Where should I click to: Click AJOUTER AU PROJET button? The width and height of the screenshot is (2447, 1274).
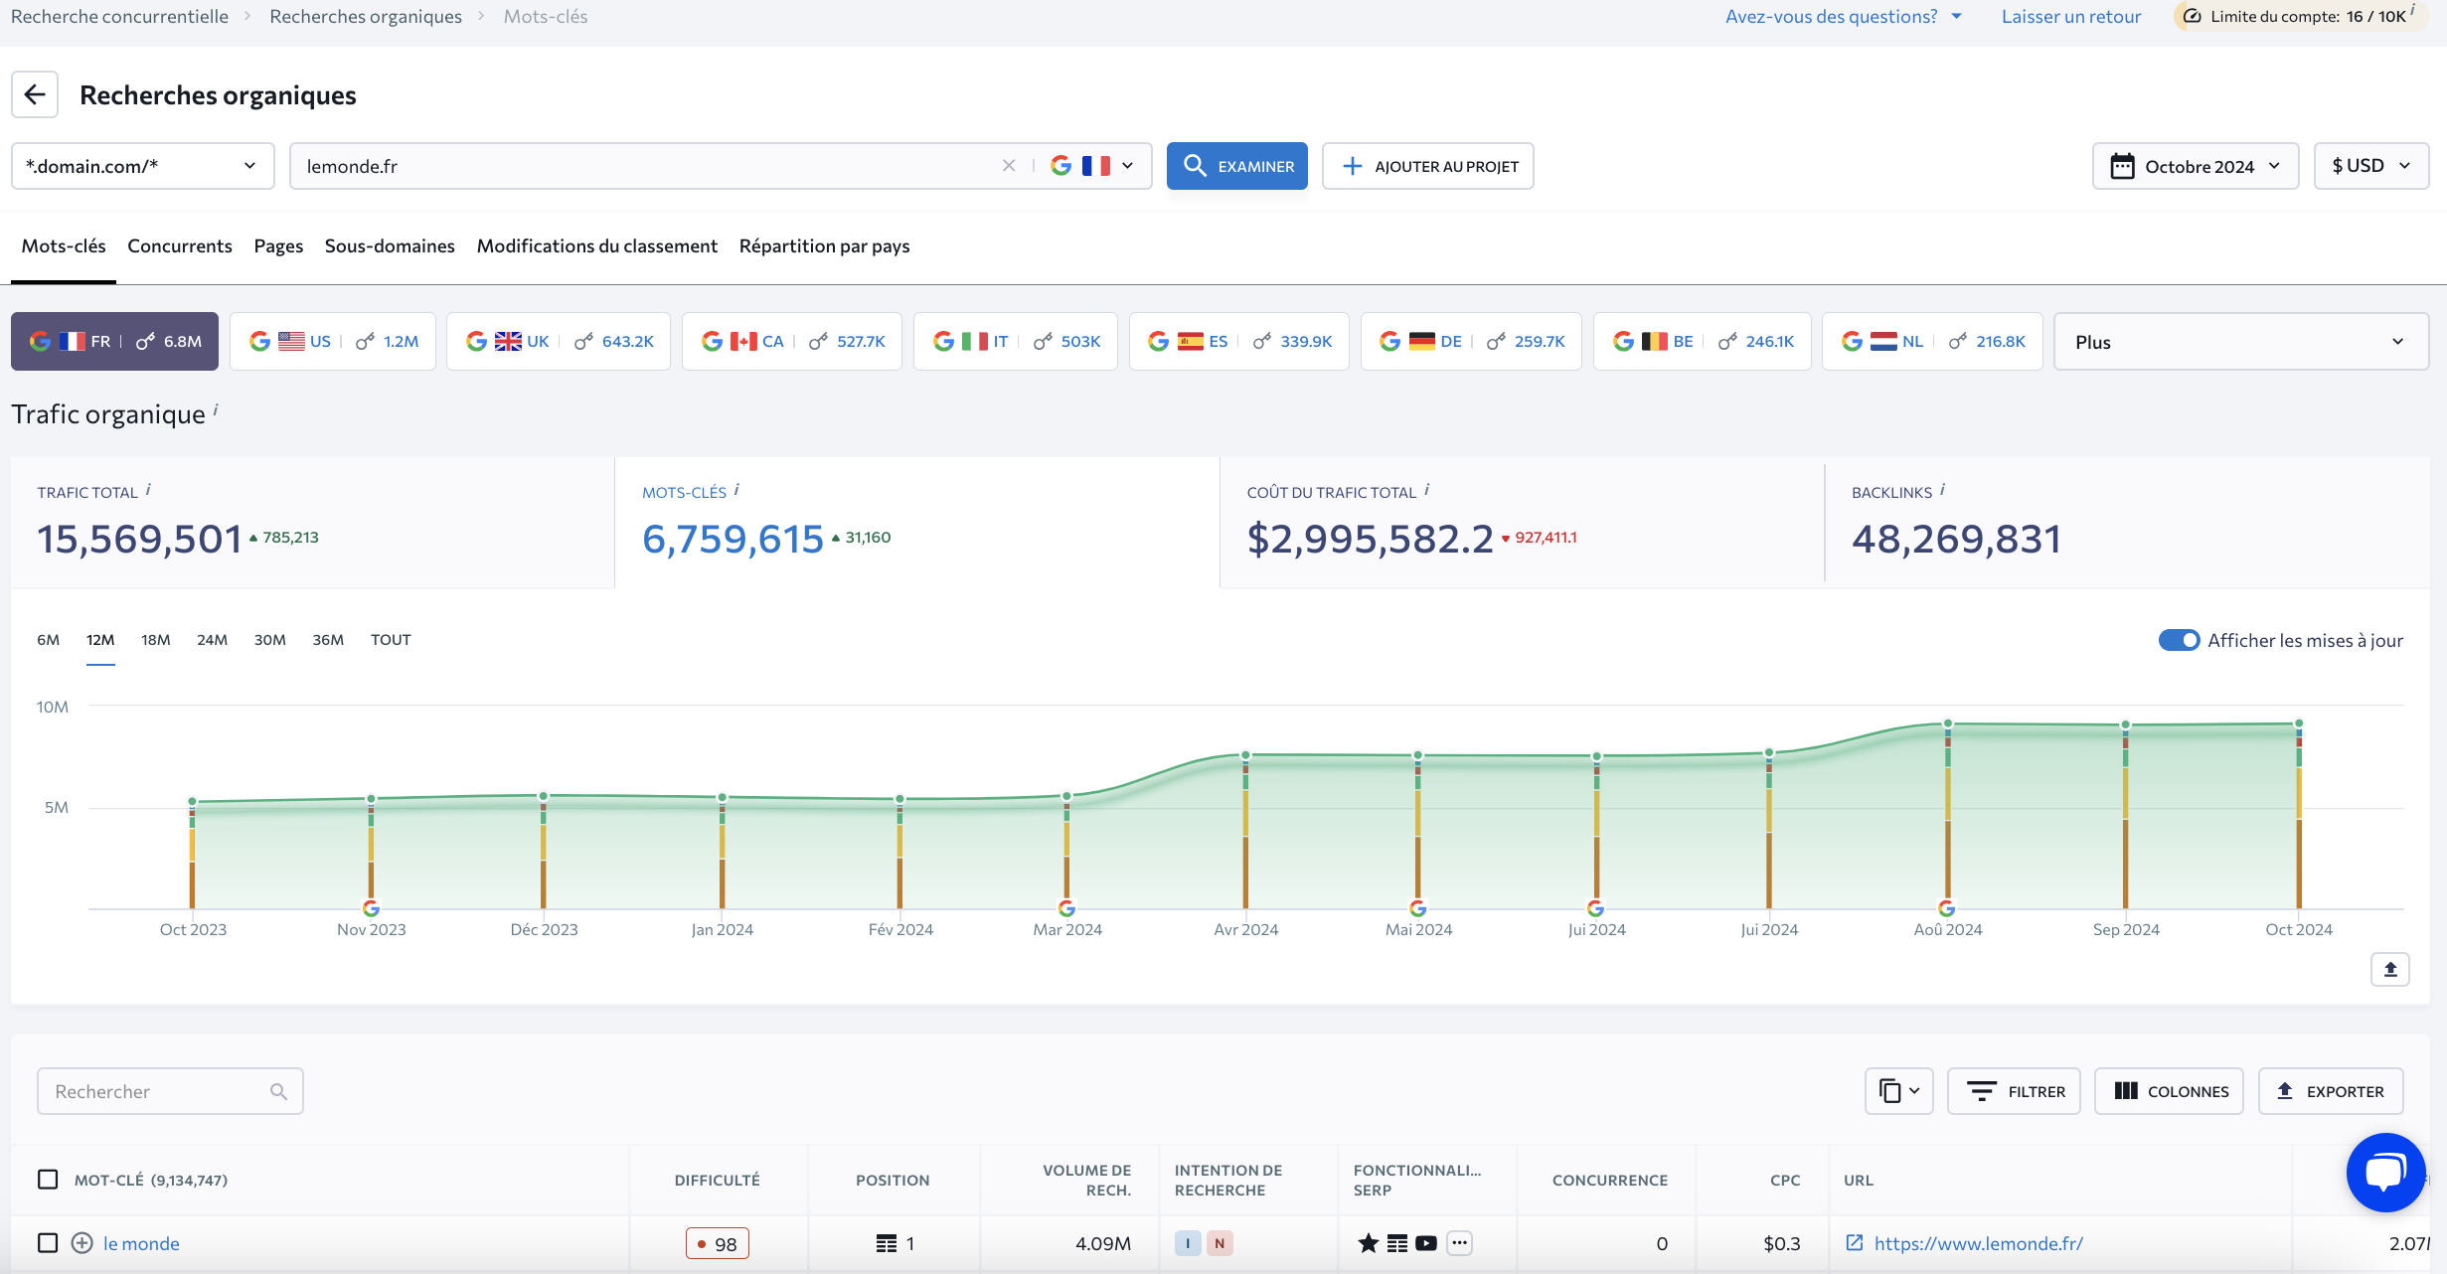(1427, 166)
